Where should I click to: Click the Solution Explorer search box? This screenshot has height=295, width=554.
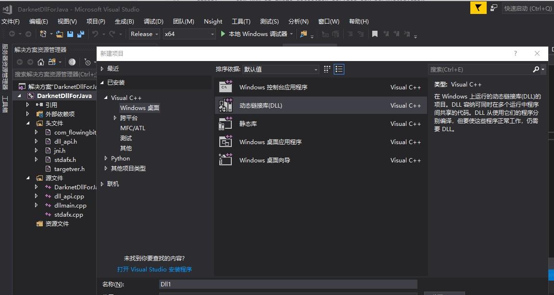click(55, 74)
